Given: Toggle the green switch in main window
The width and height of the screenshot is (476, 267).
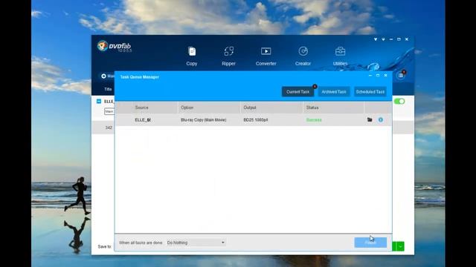Looking at the screenshot, I should coord(399,101).
